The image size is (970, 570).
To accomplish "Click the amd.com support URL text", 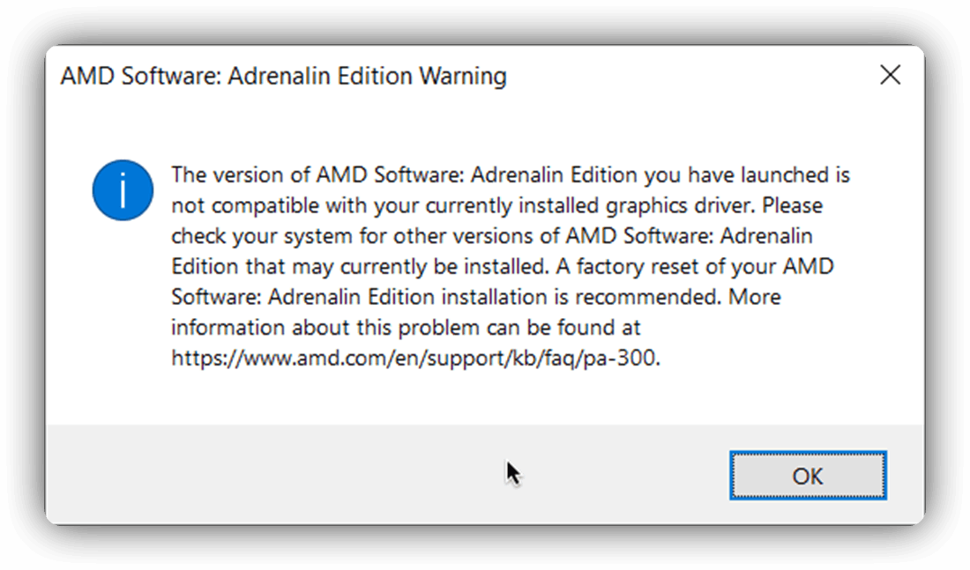I will point(415,358).
